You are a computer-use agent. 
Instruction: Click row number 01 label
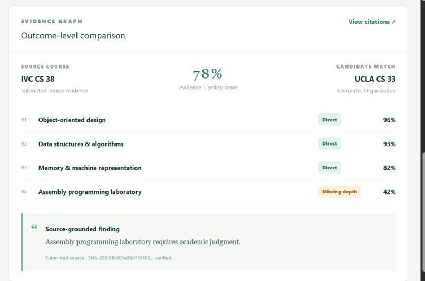(x=24, y=120)
